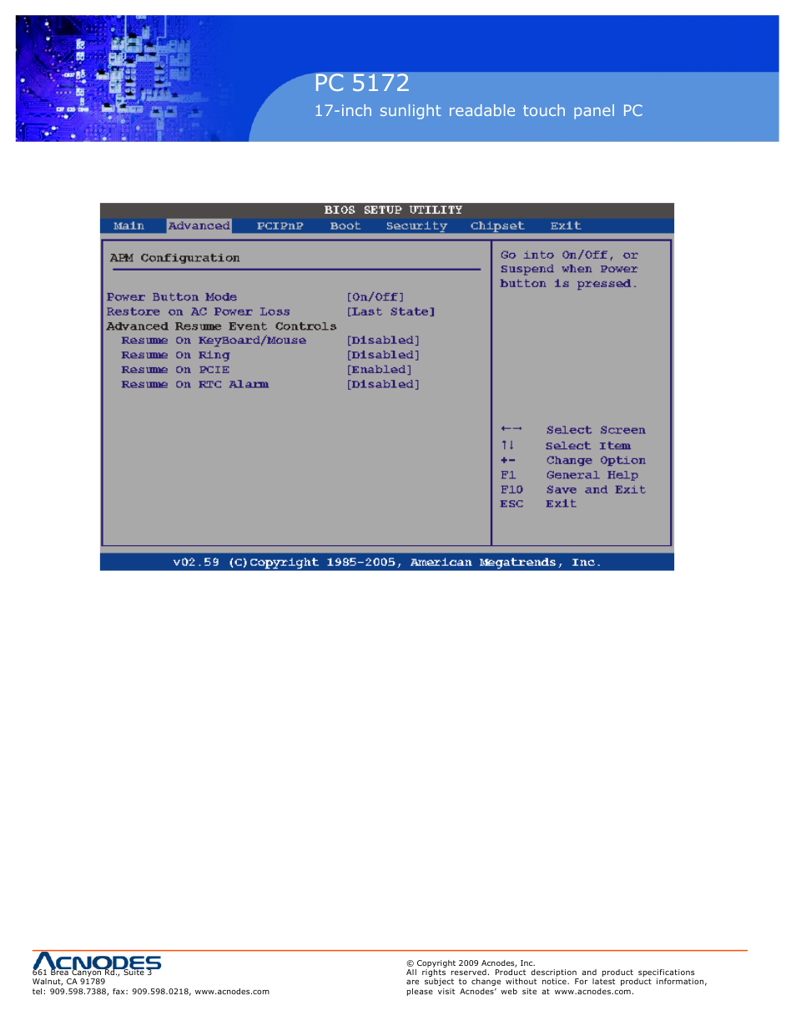
Task: Change Resume On KeyBoard/Mouse [Disabled] value
Action: click(384, 341)
